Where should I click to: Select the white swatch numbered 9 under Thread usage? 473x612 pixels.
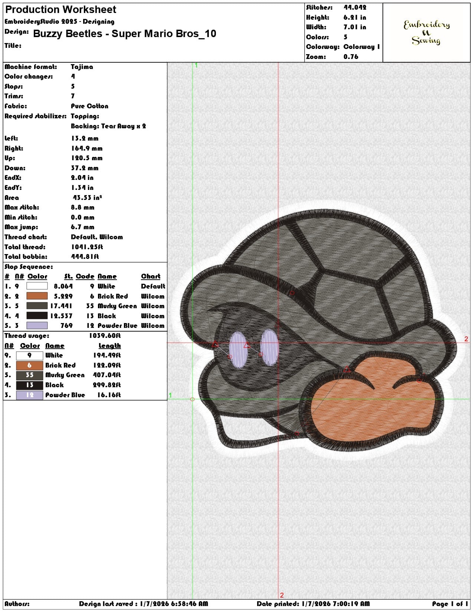(x=30, y=355)
